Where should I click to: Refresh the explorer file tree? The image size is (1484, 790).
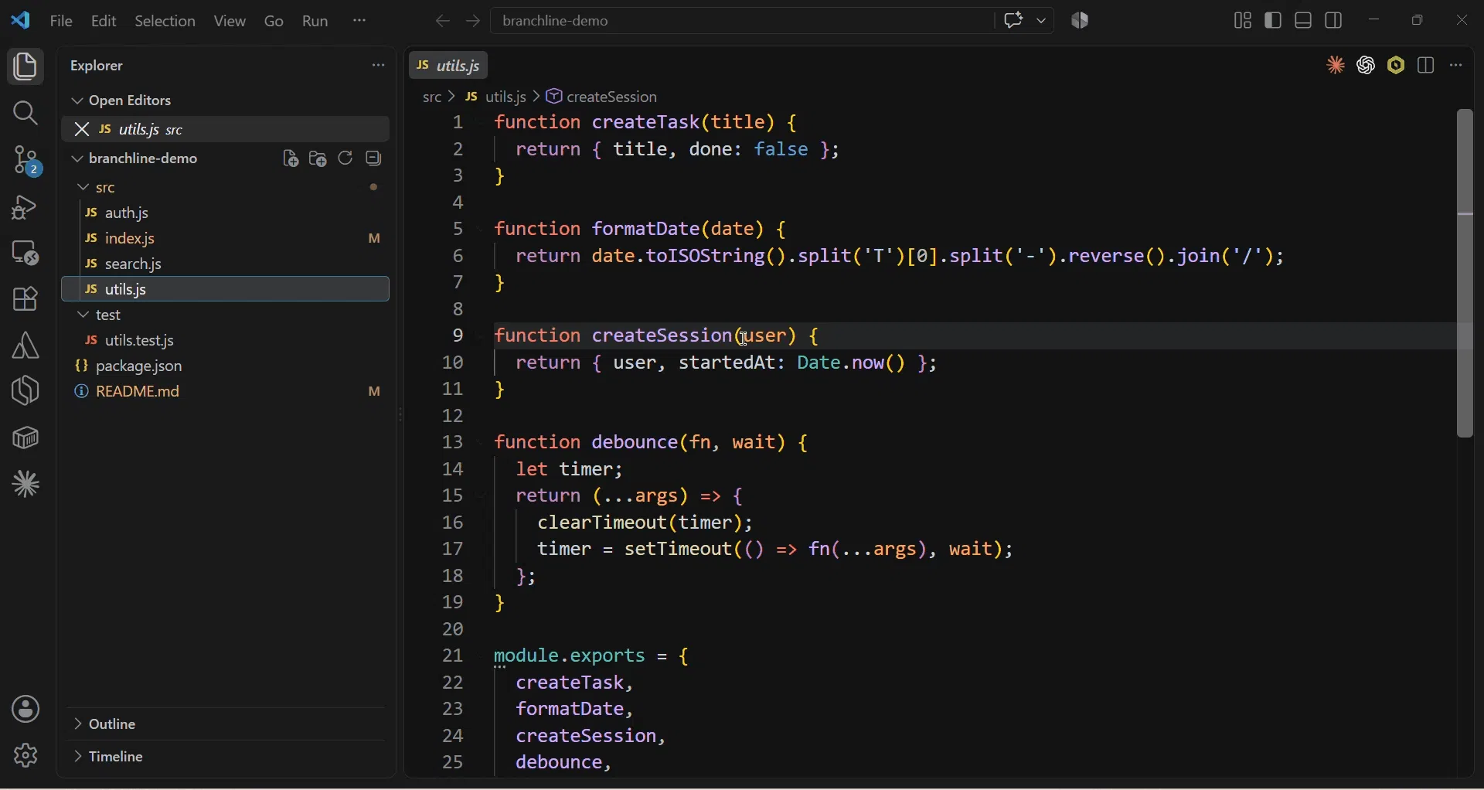(346, 158)
